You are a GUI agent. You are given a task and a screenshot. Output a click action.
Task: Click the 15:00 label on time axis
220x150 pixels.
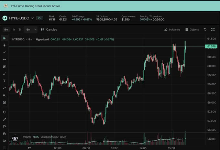[171, 148]
